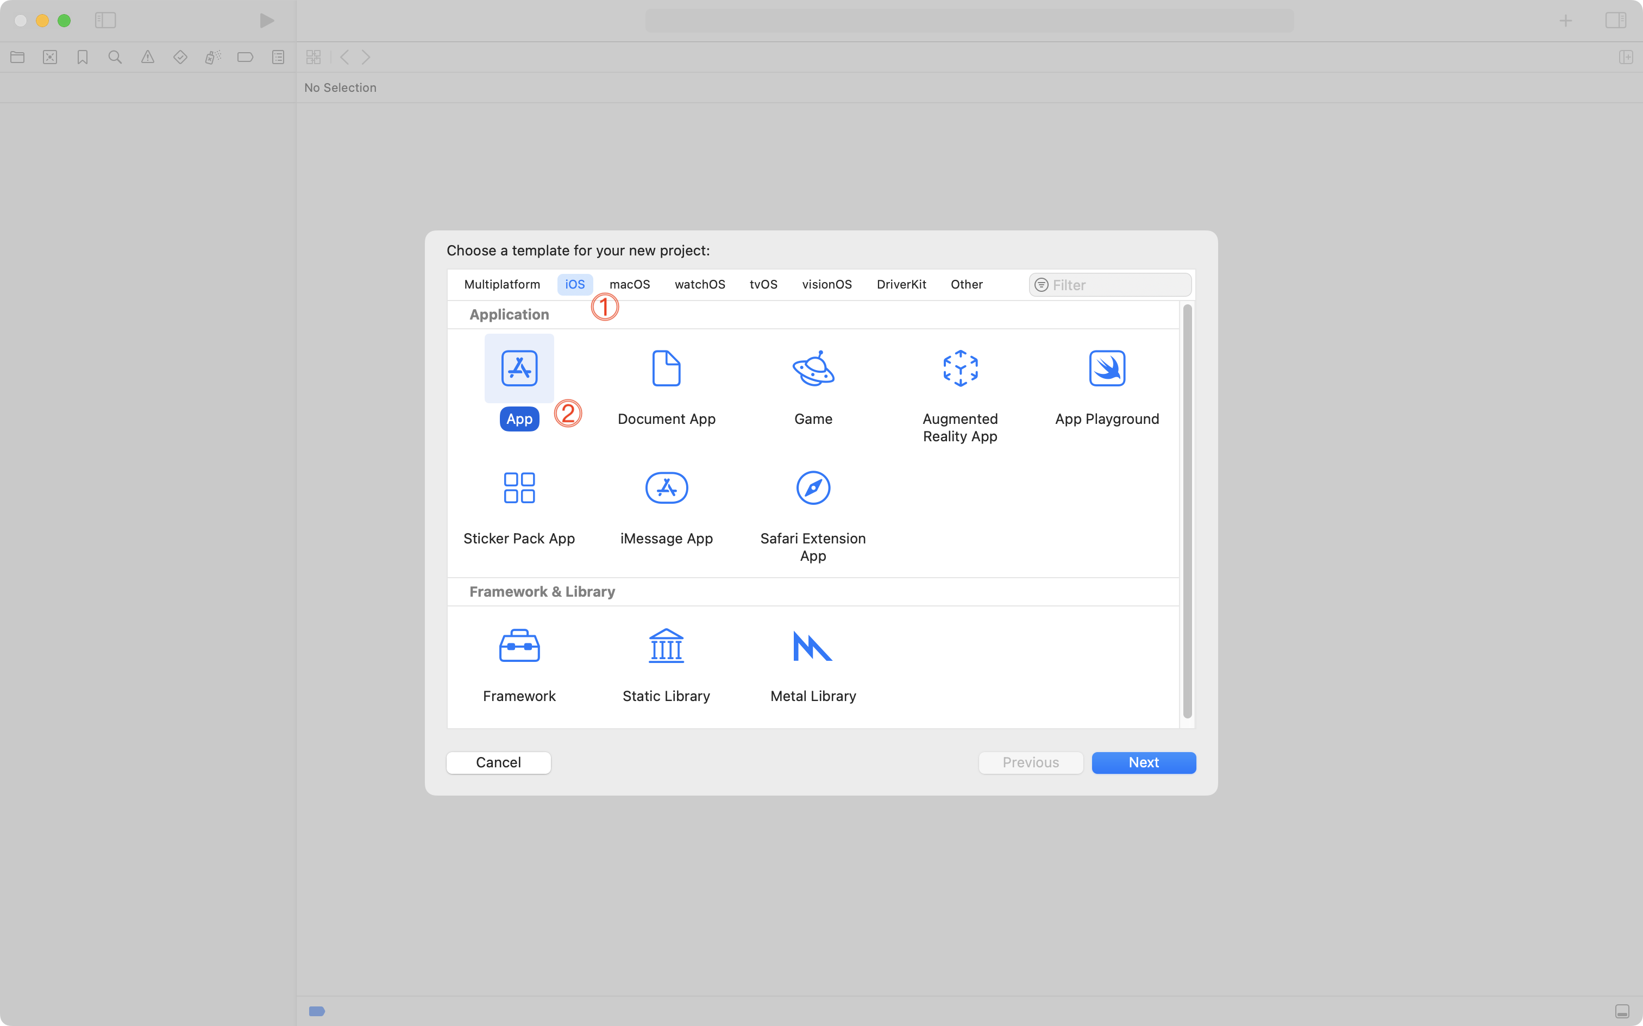Select the Framework template icon
The width and height of the screenshot is (1643, 1026).
tap(519, 646)
